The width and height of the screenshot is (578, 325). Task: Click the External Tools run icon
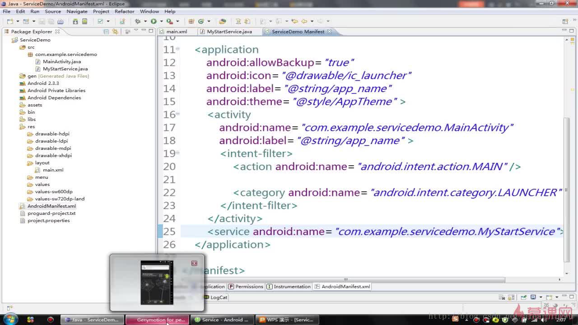[x=169, y=21]
